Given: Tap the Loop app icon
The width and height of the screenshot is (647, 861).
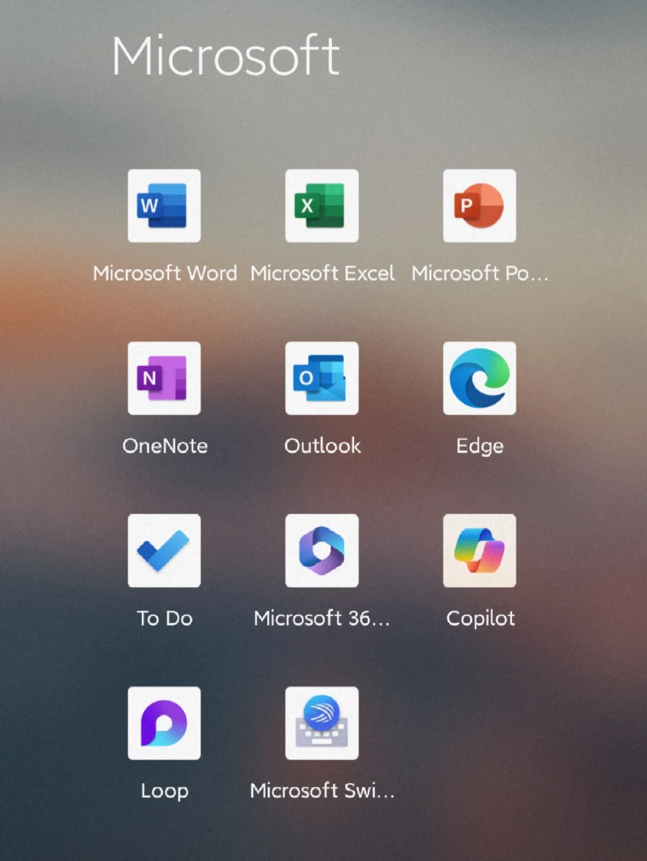Looking at the screenshot, I should [164, 723].
